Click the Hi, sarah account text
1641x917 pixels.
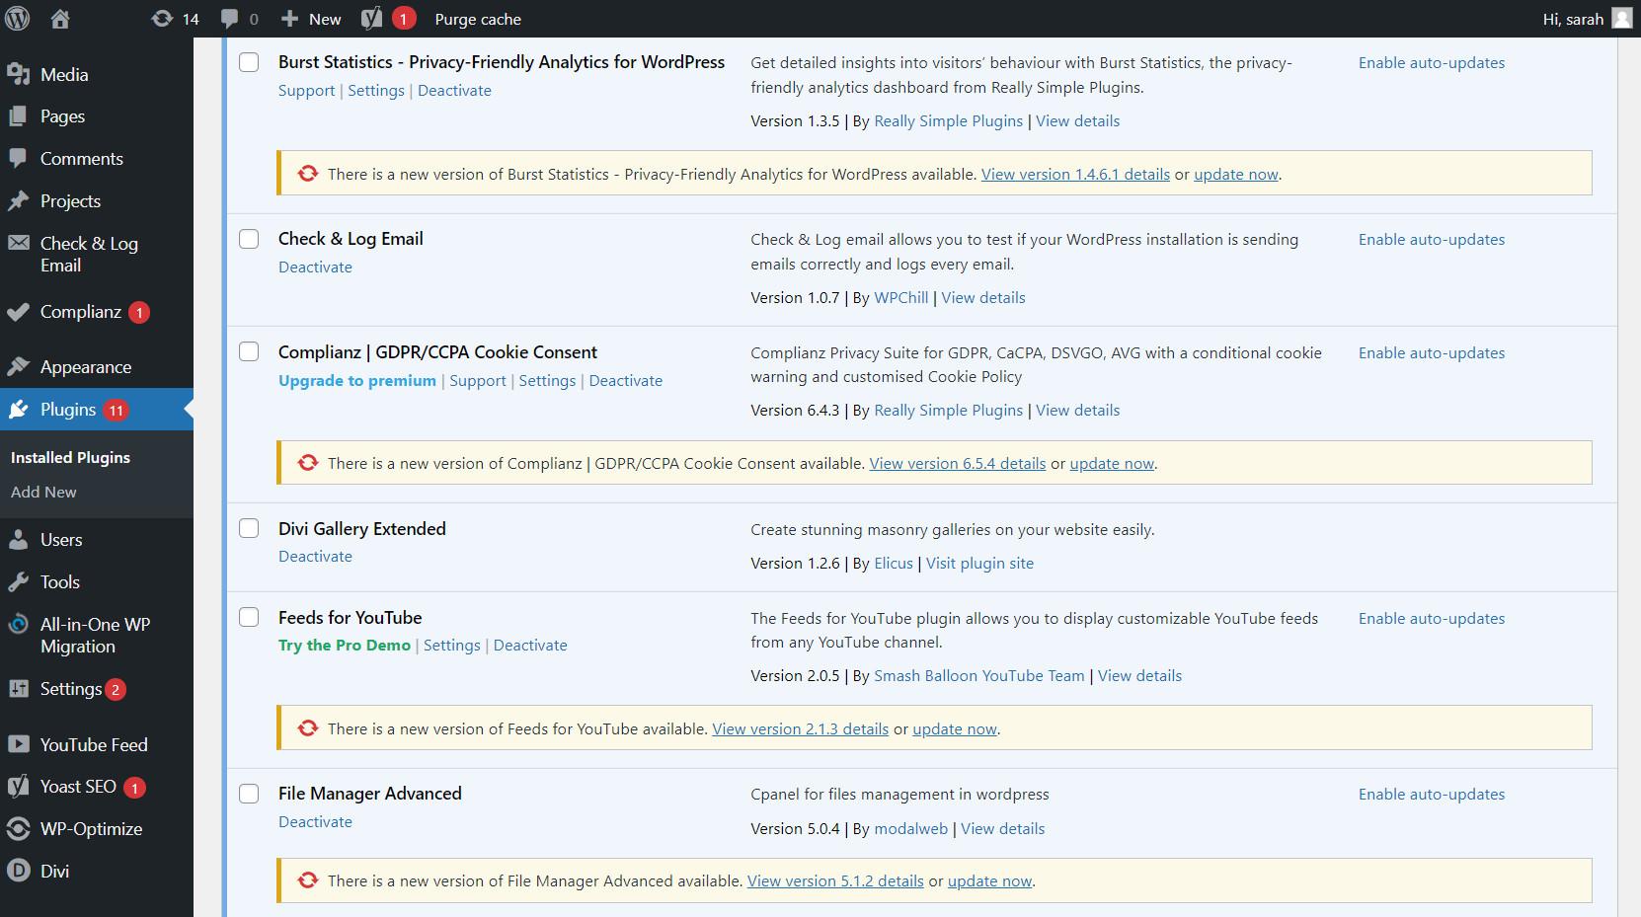(1573, 19)
